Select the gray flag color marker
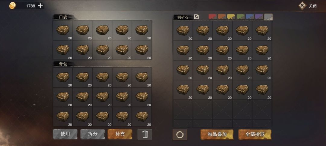Screen dimensions: 326x146 click(268, 17)
